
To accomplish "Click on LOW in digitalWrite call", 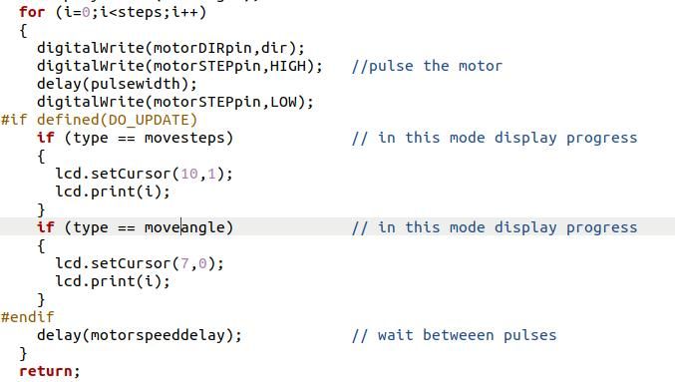I will pos(283,102).
